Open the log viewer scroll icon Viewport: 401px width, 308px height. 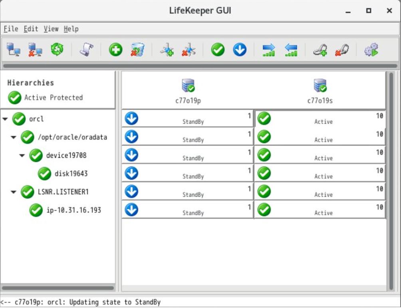[x=86, y=50]
